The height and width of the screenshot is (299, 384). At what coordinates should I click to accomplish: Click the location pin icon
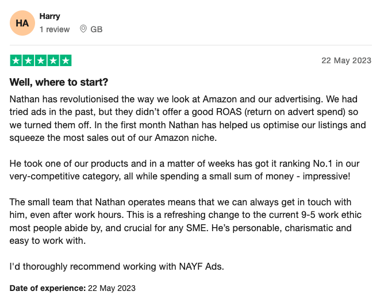[83, 29]
